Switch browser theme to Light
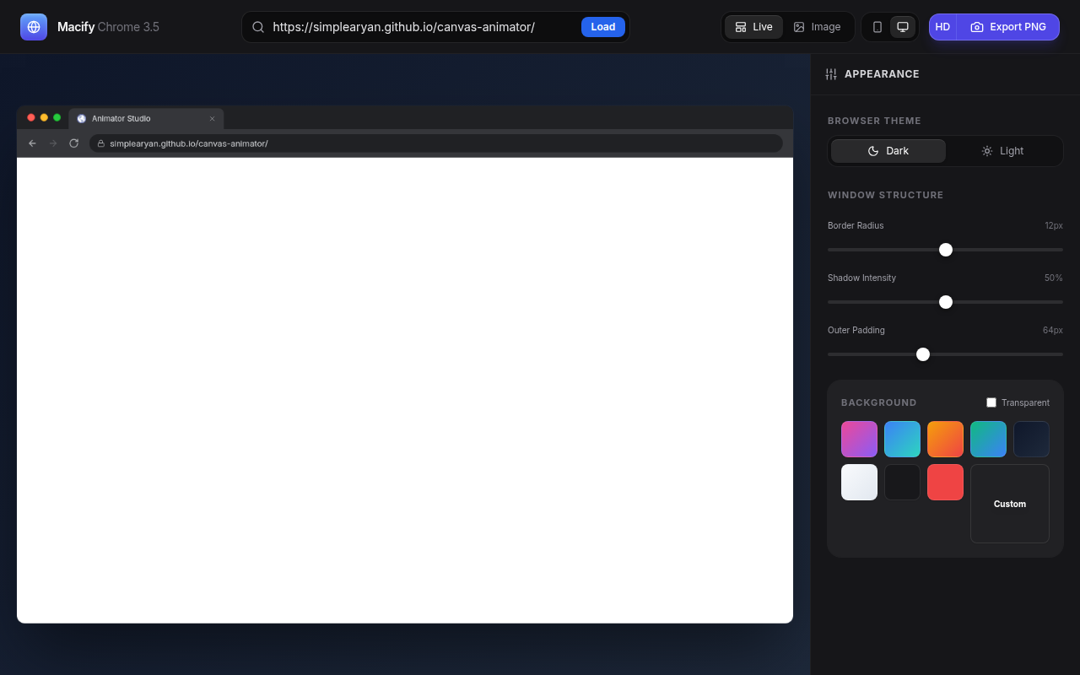Screen dimensions: 1080x675 1002,151
